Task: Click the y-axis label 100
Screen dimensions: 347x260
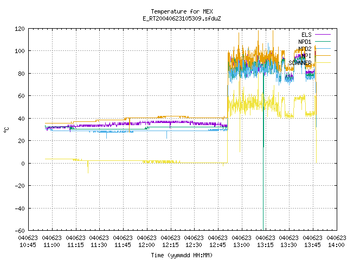Action: click(20, 51)
